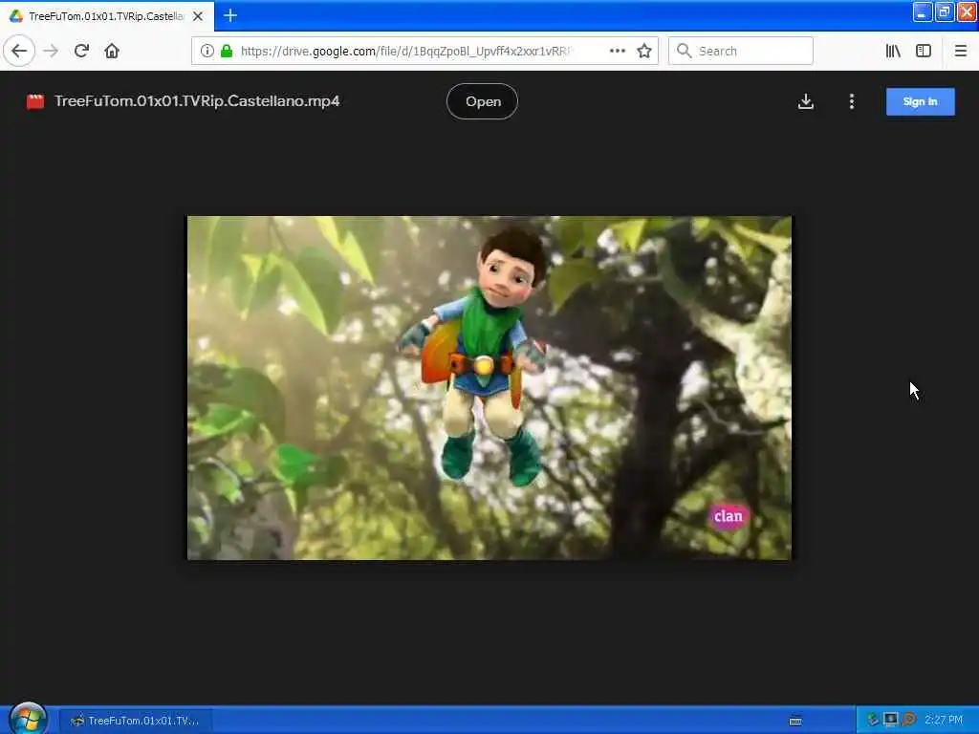This screenshot has width=979, height=734.
Task: Click the Open button
Action: coord(482,101)
